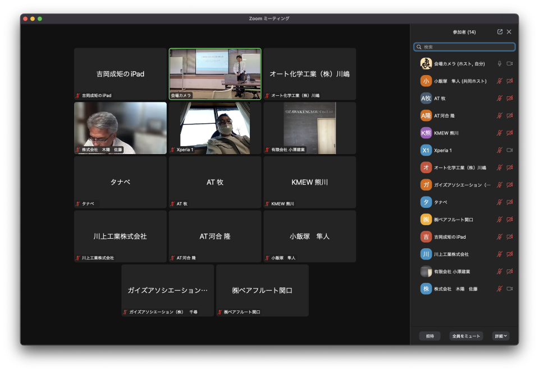The width and height of the screenshot is (539, 372).
Task: Click muted mic icon for タナベ
Action: pos(499,202)
